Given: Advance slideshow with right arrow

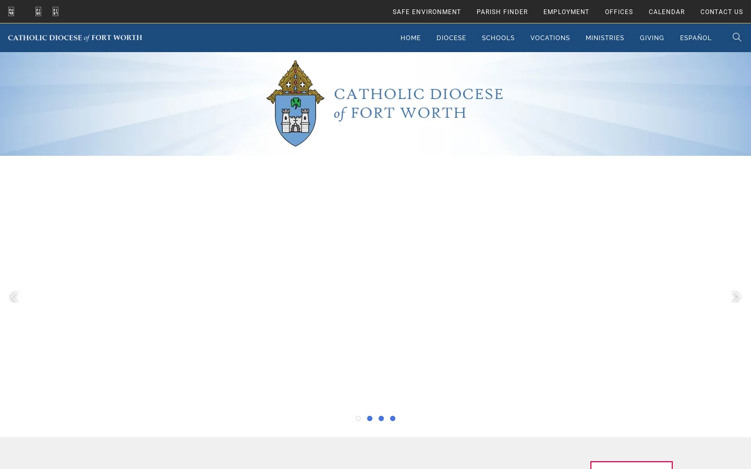Looking at the screenshot, I should point(736,297).
